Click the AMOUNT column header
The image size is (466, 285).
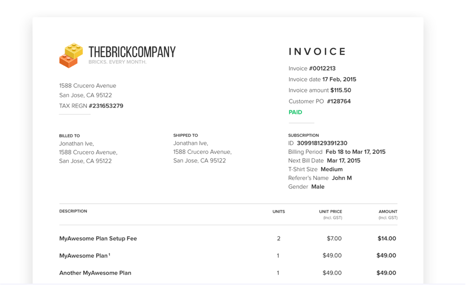click(x=388, y=211)
